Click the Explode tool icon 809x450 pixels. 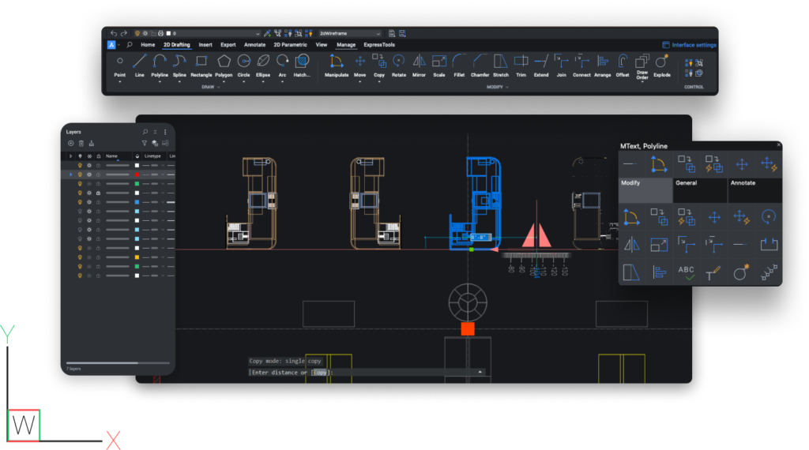coord(661,62)
